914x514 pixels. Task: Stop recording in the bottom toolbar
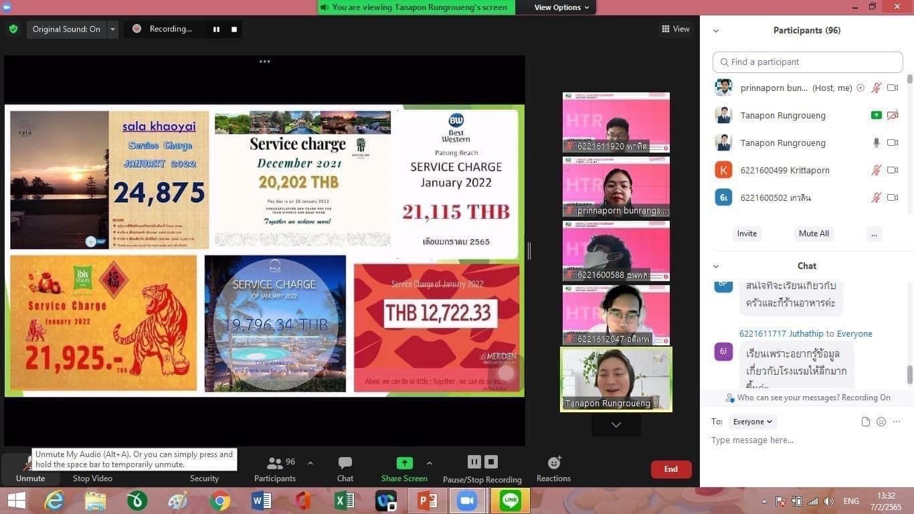(491, 462)
